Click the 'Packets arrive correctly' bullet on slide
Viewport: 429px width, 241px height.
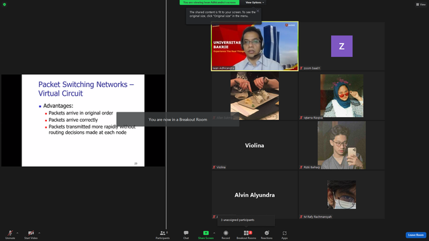point(73,120)
